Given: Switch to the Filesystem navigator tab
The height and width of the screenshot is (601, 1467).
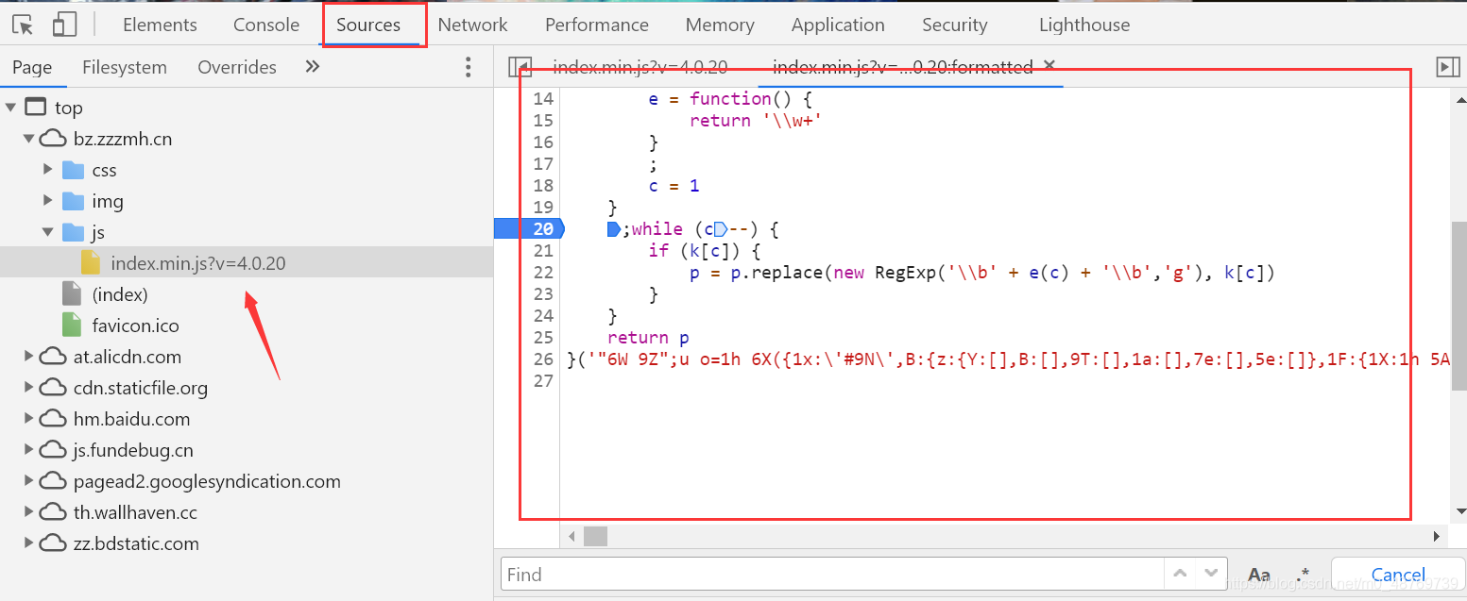Looking at the screenshot, I should pyautogui.click(x=125, y=67).
